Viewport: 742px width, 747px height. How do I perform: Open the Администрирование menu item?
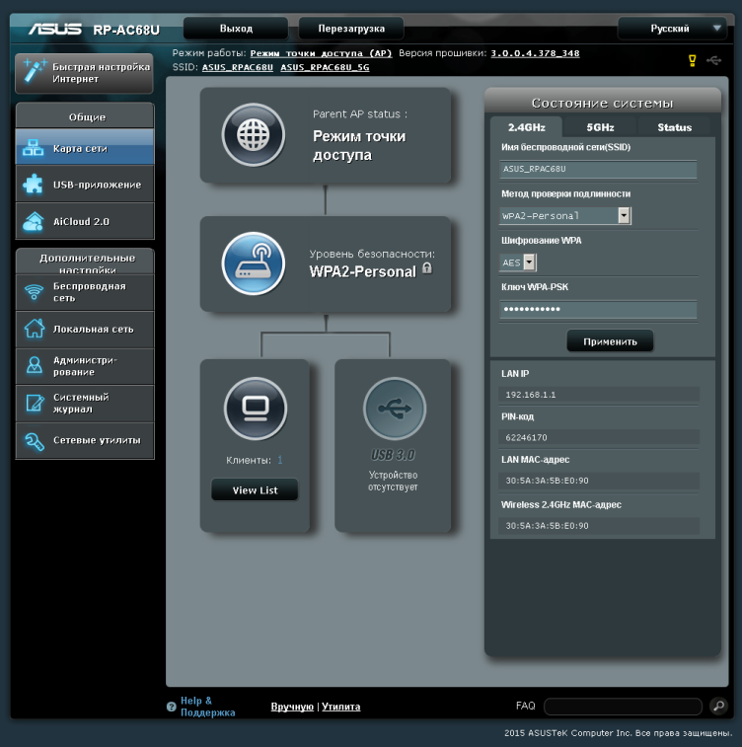[x=85, y=366]
